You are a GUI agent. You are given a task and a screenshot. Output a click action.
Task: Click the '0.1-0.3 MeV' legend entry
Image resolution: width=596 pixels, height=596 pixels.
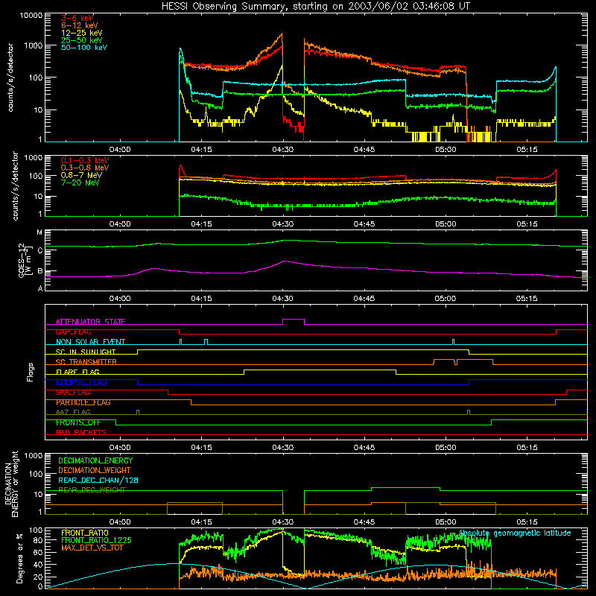coord(85,160)
